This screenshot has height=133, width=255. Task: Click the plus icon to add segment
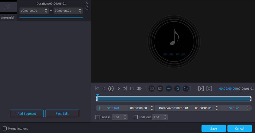169,89
